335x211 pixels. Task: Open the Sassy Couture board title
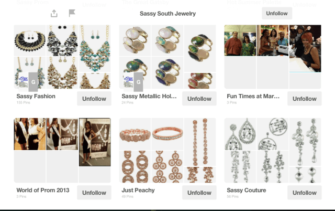coord(247,190)
